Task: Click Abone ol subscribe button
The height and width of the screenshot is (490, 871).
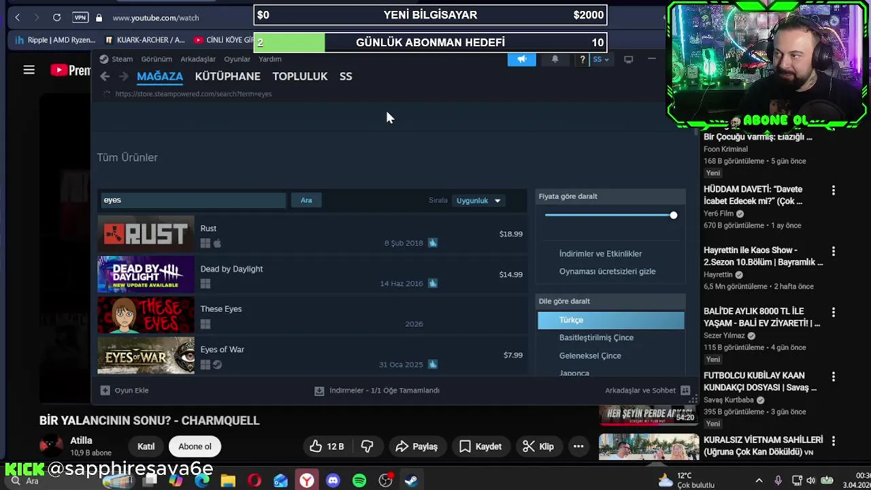Action: [195, 446]
